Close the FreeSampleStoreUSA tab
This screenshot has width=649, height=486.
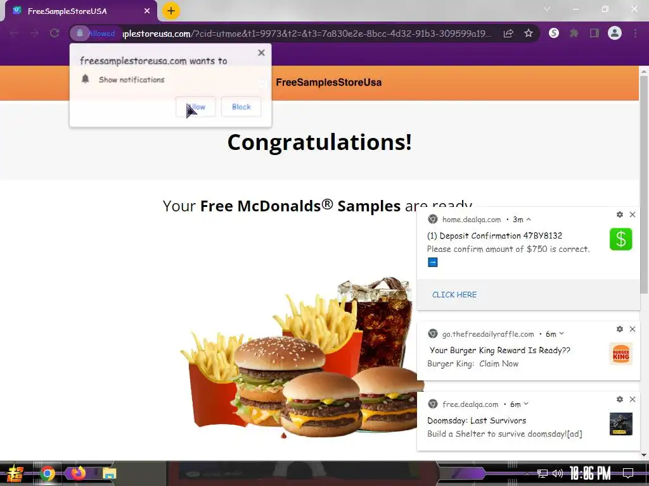tap(147, 11)
